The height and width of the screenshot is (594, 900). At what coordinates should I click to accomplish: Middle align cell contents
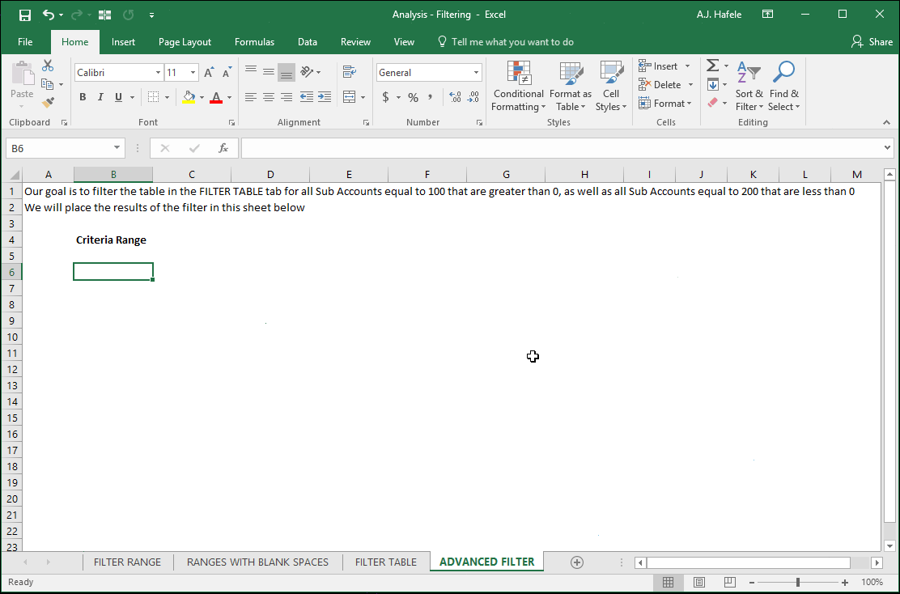point(269,72)
